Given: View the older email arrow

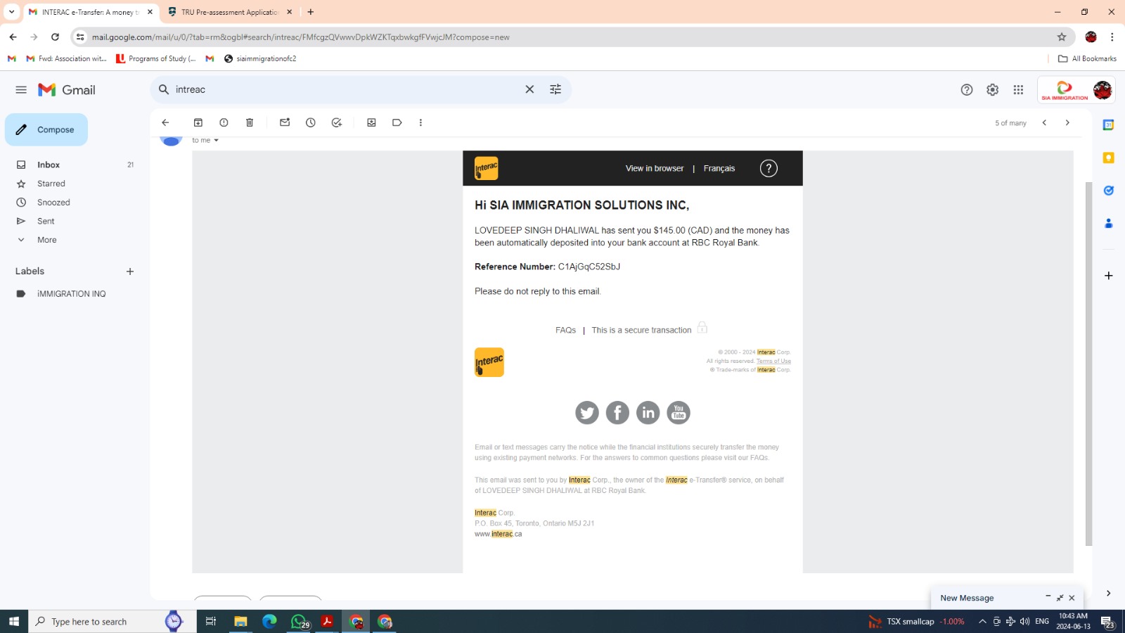Looking at the screenshot, I should 1067,122.
